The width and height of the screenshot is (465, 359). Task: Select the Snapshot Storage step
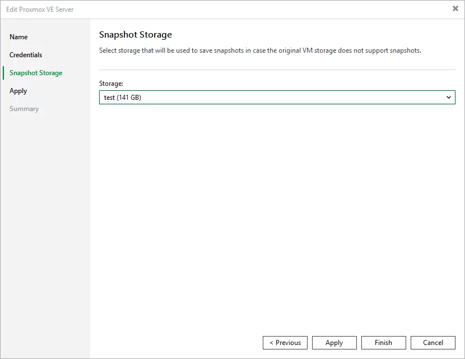(36, 73)
